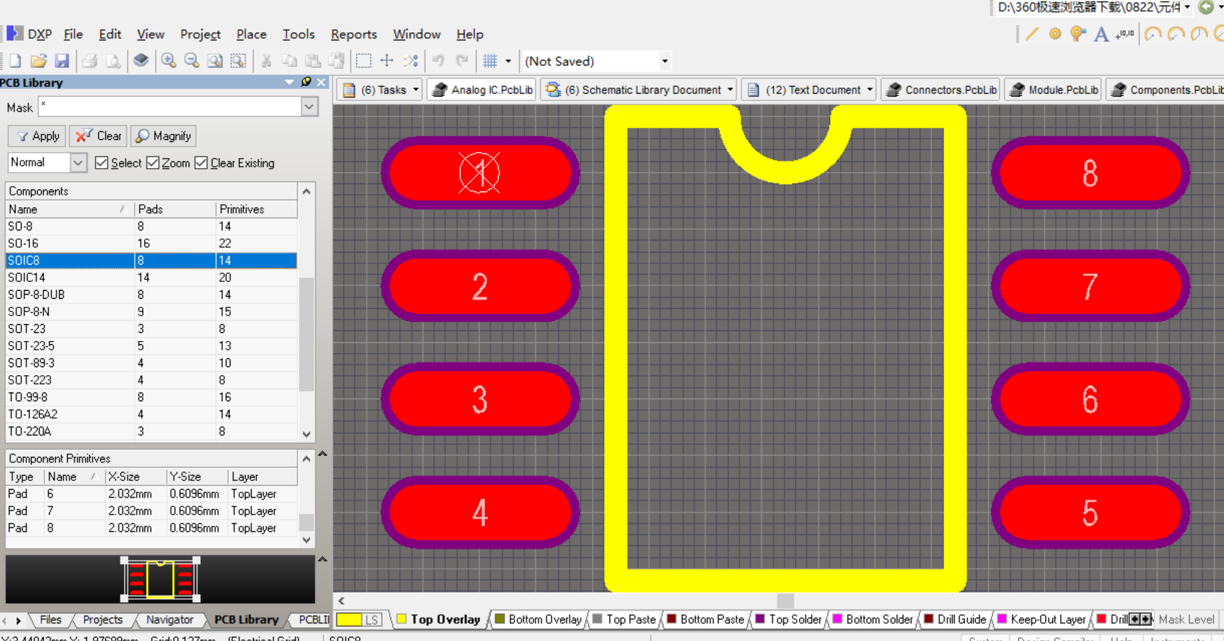Pin the PCB Library panel with the pushpin

(306, 82)
